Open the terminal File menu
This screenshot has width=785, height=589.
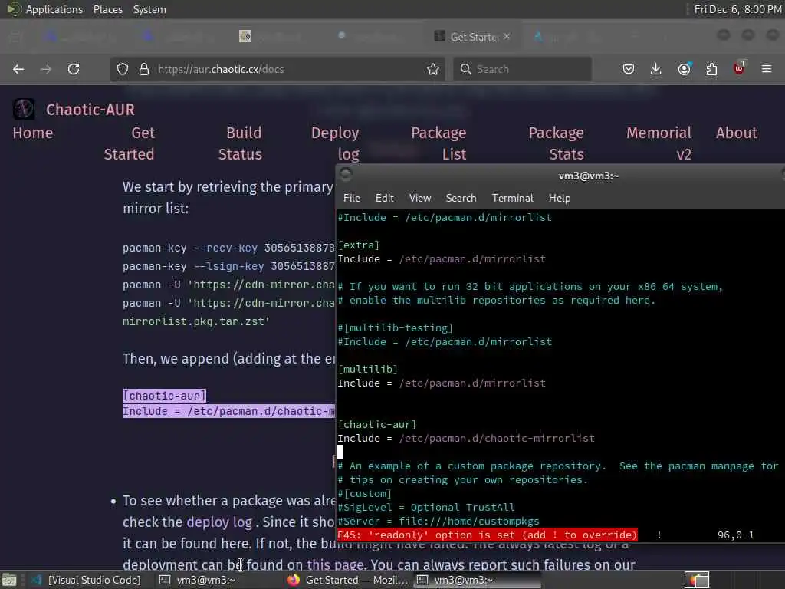pos(352,198)
